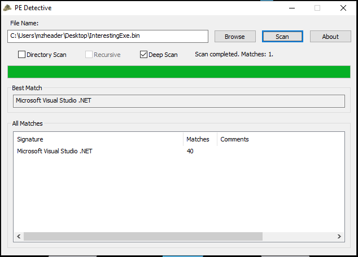Start scanning with the Scan button
The width and height of the screenshot is (358, 257).
coord(282,37)
